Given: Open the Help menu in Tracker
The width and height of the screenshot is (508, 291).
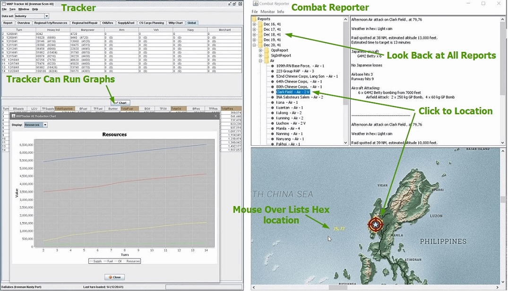Looking at the screenshot, I should click(35, 9).
